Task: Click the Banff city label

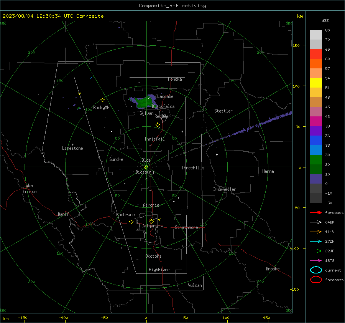Action: [63, 214]
